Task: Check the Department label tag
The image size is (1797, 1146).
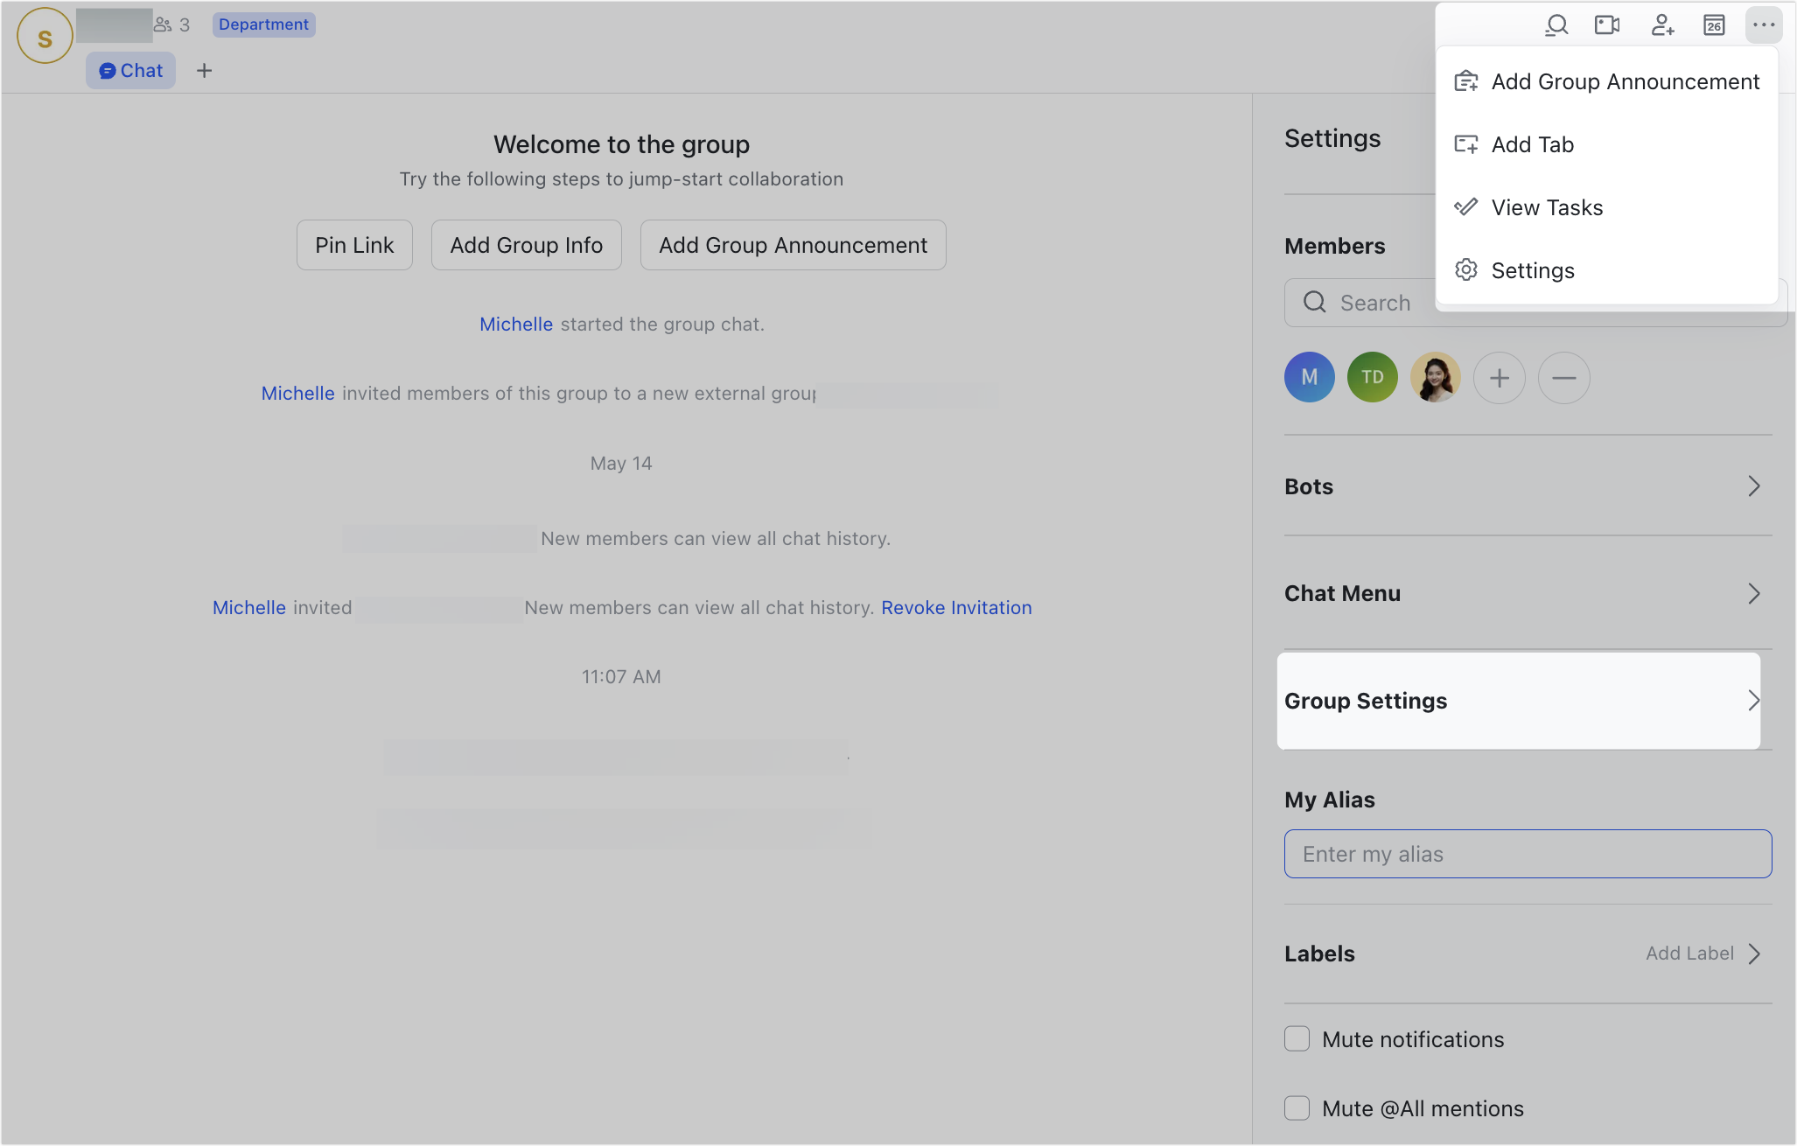Action: pyautogui.click(x=263, y=24)
